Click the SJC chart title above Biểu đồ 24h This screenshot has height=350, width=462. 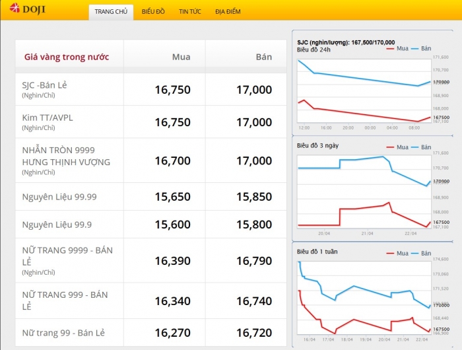point(345,42)
